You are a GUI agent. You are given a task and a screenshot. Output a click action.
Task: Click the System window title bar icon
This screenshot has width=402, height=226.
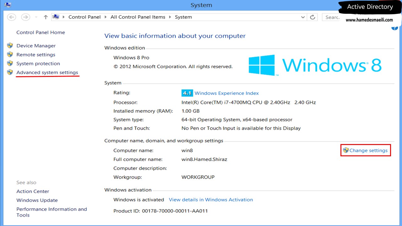(8, 5)
